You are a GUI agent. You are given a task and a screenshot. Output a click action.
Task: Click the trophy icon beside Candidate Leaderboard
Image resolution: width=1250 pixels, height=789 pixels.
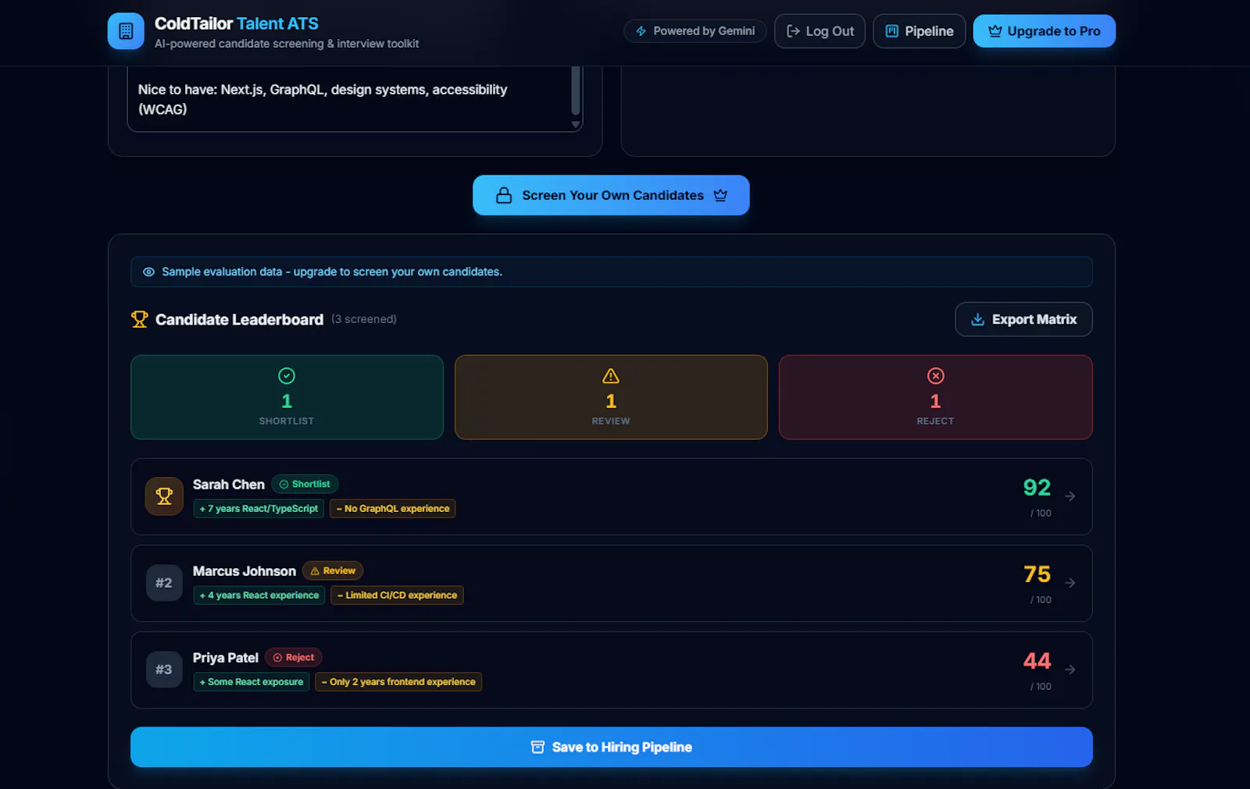tap(139, 319)
